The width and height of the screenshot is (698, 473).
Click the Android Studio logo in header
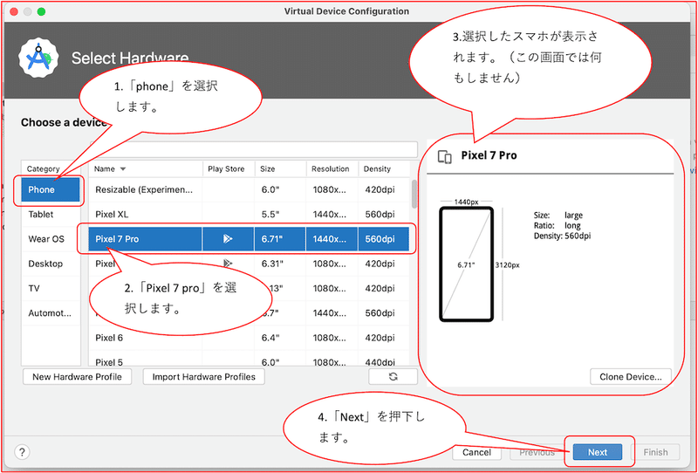coord(38,58)
